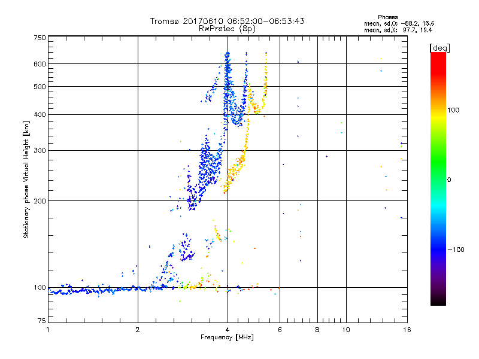Click the -100 label on color bar
479x359 pixels.
(456, 250)
